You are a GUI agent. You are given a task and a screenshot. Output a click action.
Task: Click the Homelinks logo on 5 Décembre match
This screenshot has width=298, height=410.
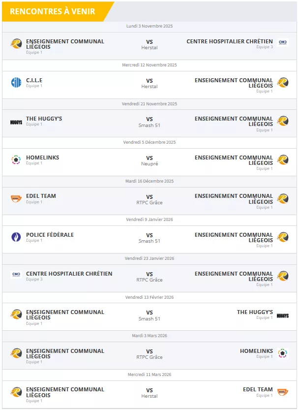(x=16, y=160)
